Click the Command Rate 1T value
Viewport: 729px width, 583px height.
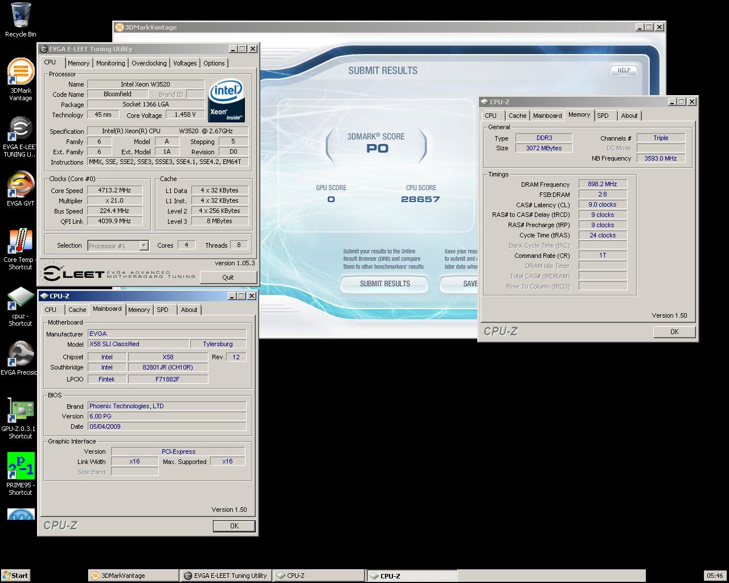coord(603,255)
